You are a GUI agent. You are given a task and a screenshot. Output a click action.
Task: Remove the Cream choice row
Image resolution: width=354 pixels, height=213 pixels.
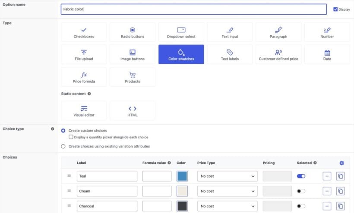pos(327,191)
